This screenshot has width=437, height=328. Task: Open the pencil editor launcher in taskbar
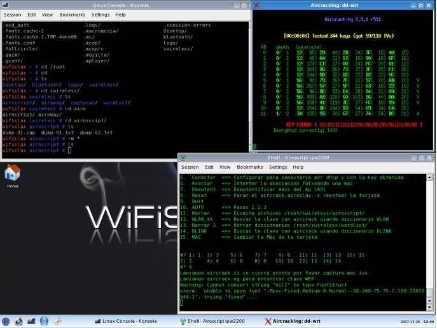coord(57,321)
